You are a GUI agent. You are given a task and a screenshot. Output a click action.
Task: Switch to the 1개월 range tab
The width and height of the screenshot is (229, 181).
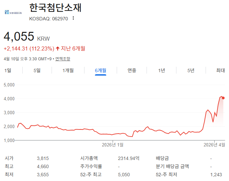coord(68,71)
